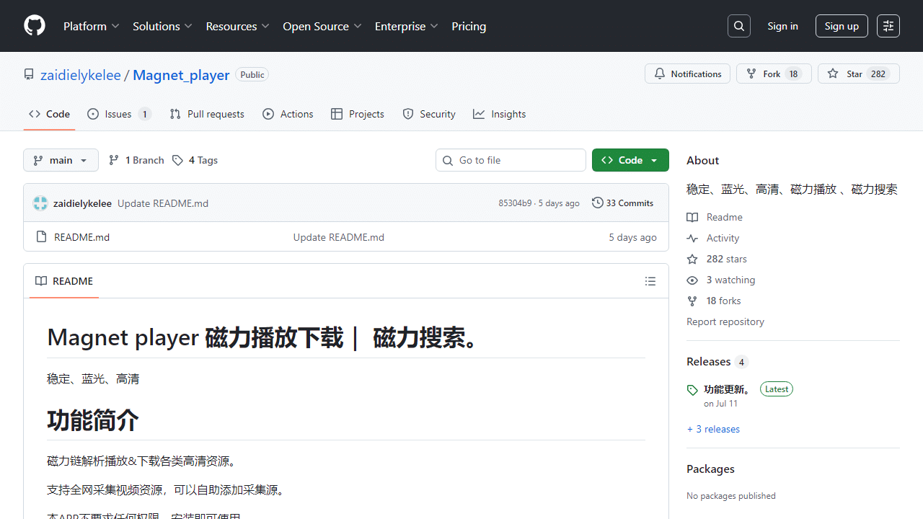Open the Update README.md message in file row
This screenshot has width=923, height=519.
click(x=339, y=236)
